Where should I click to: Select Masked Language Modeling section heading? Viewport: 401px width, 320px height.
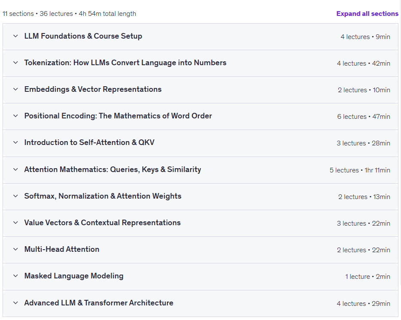coord(74,276)
